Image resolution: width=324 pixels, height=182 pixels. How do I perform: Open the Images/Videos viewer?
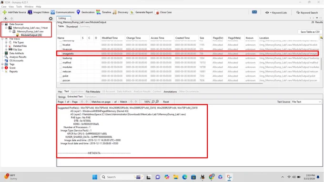coord(39,12)
